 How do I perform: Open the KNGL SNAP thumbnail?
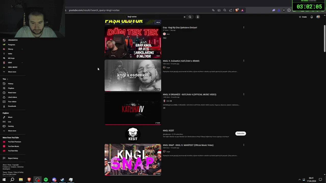coord(133,160)
